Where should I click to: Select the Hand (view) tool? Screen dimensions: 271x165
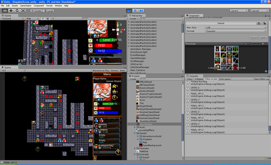pos(5,11)
